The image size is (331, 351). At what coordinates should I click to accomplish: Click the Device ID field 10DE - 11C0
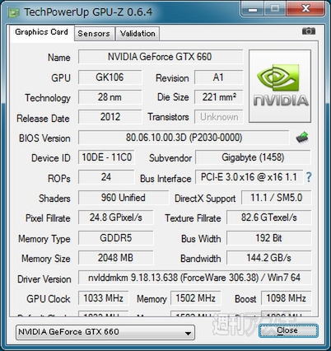click(106, 157)
